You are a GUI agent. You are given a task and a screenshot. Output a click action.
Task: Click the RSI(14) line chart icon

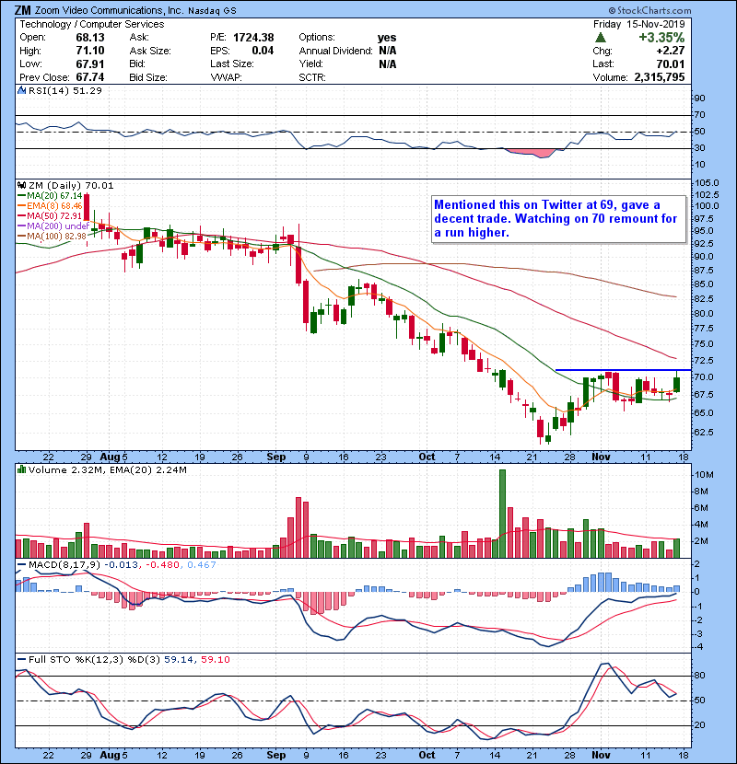(x=21, y=90)
